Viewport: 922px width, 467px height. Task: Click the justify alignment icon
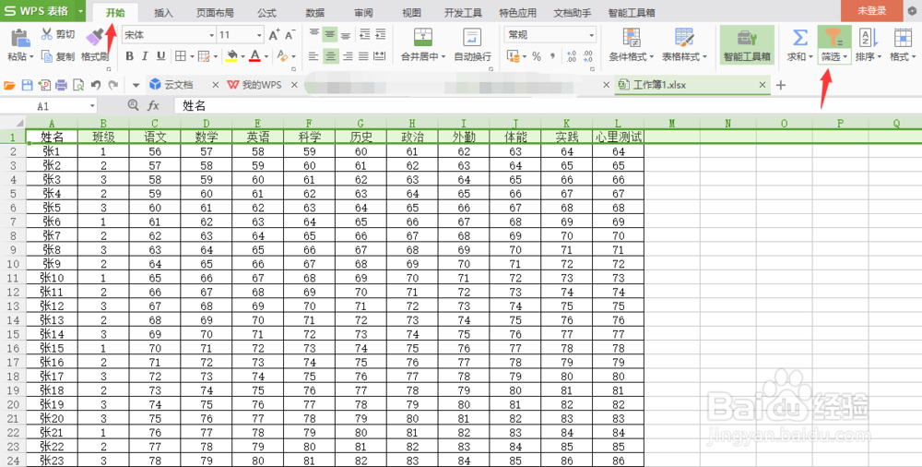click(x=363, y=56)
